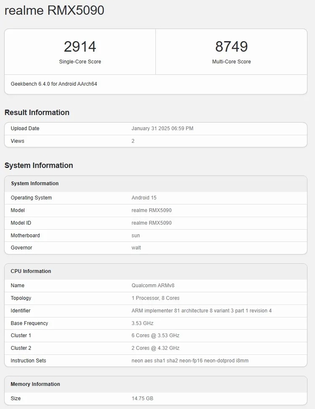This screenshot has height=409, width=315.
Task: Click the System Information table header
Action: coord(35,184)
